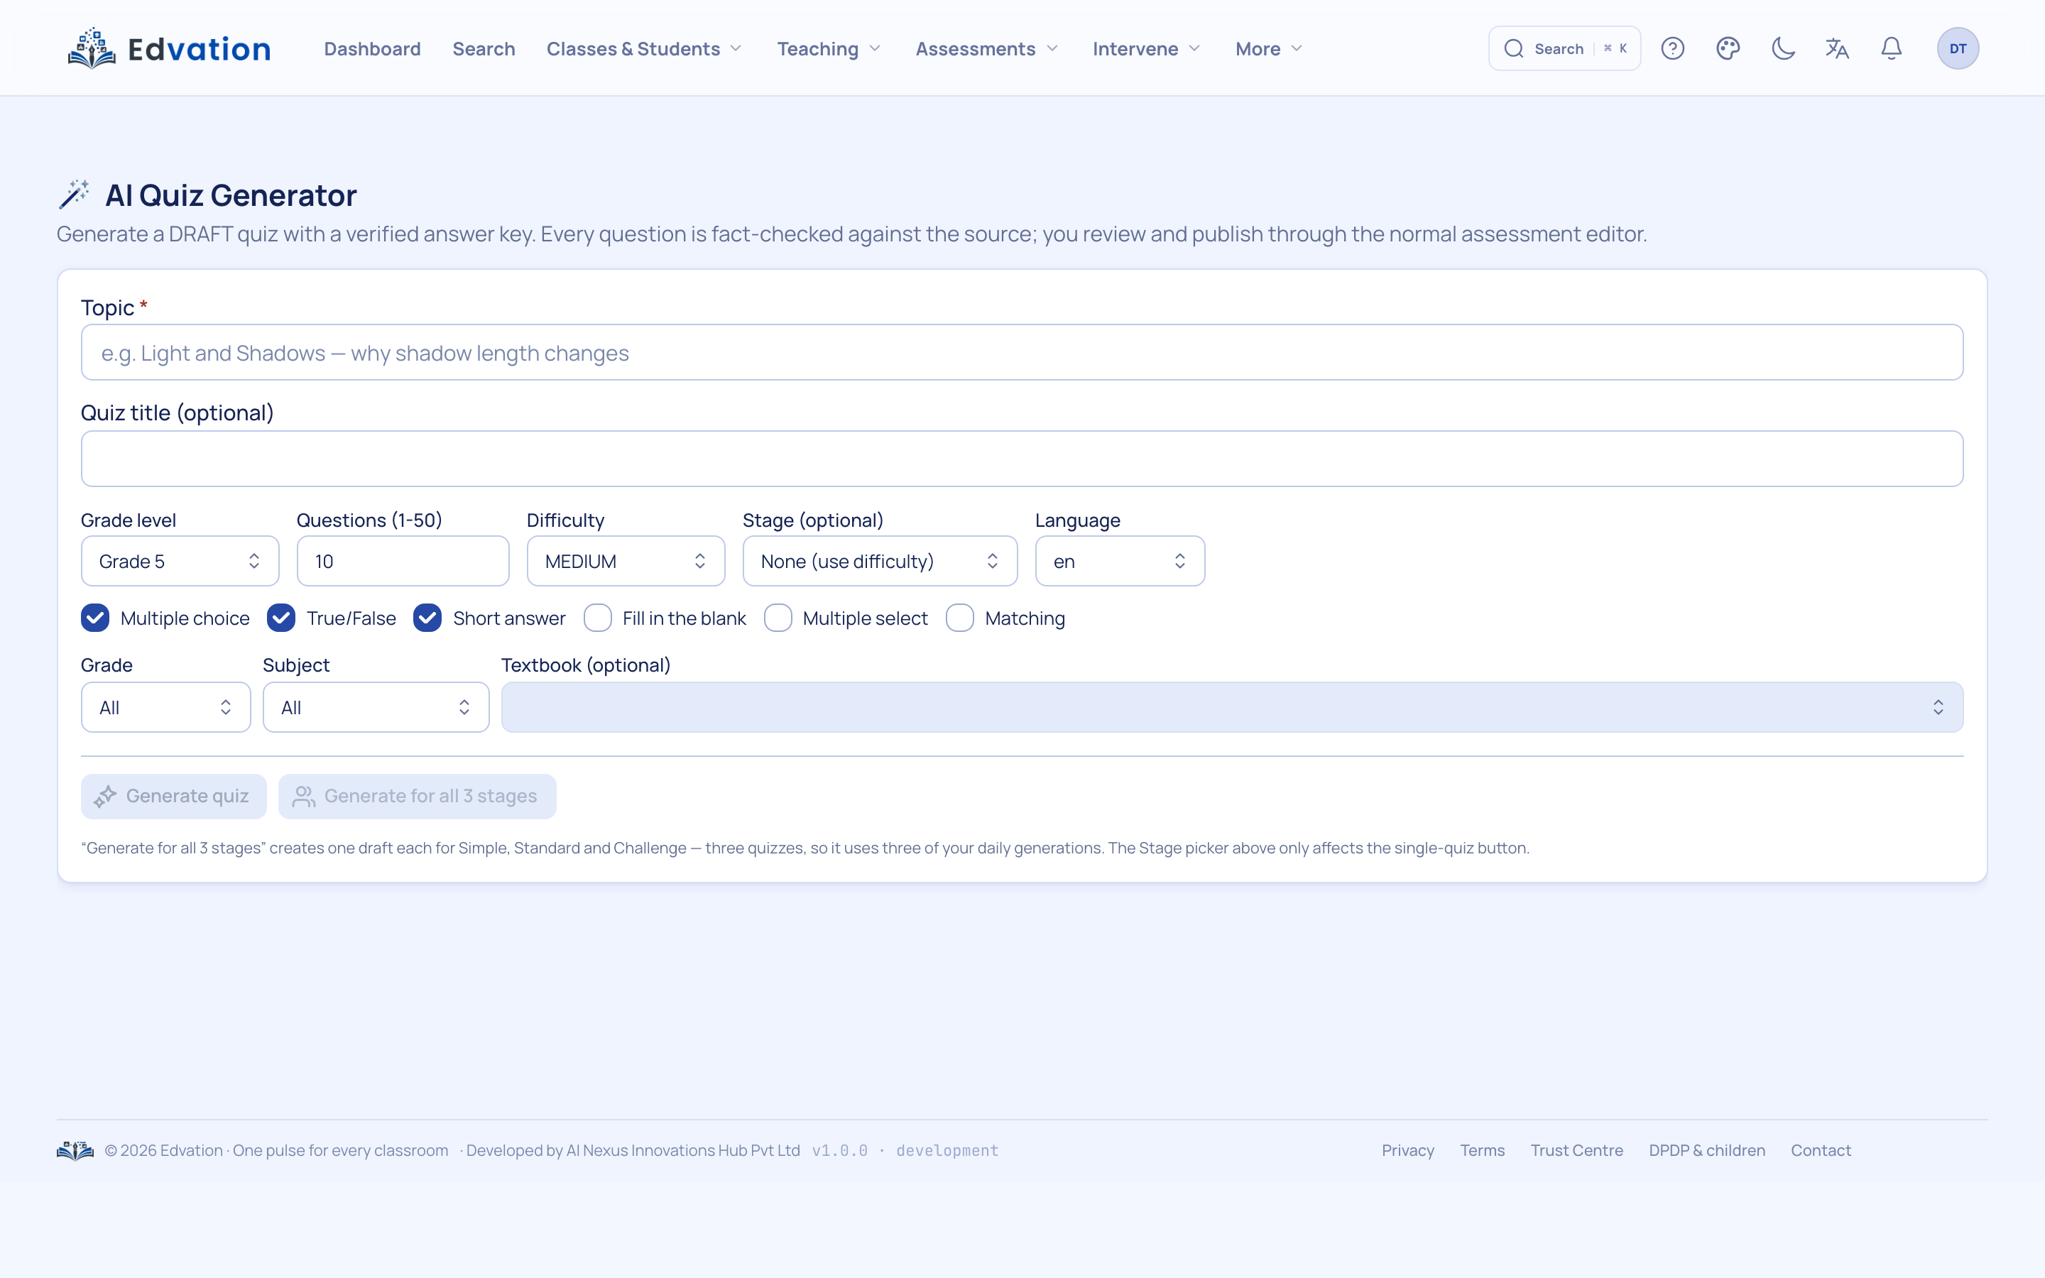Open the language translate icon
This screenshot has width=2045, height=1278.
(1837, 48)
